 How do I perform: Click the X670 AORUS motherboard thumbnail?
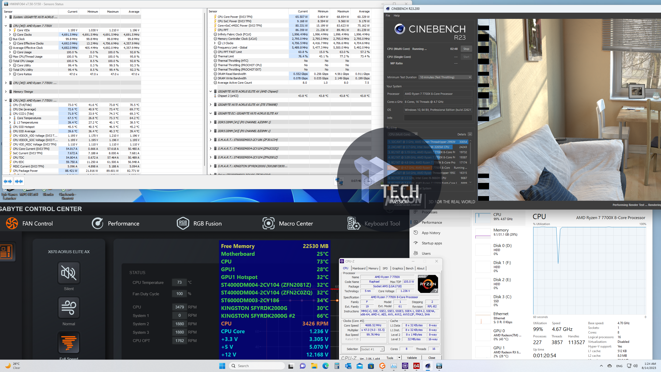coord(6,252)
